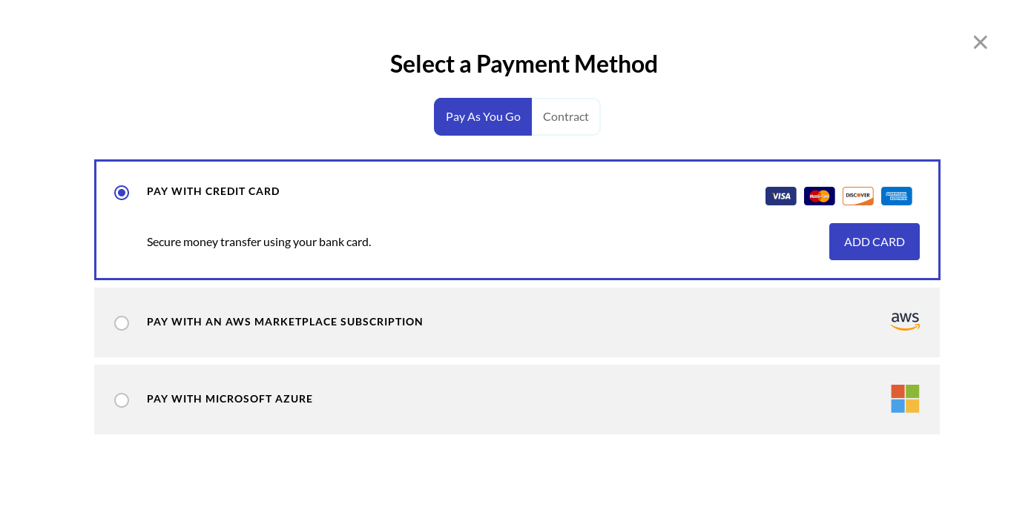Switch to the Pay As You Go tab
Viewport: 1034px width, 510px height.
[483, 116]
